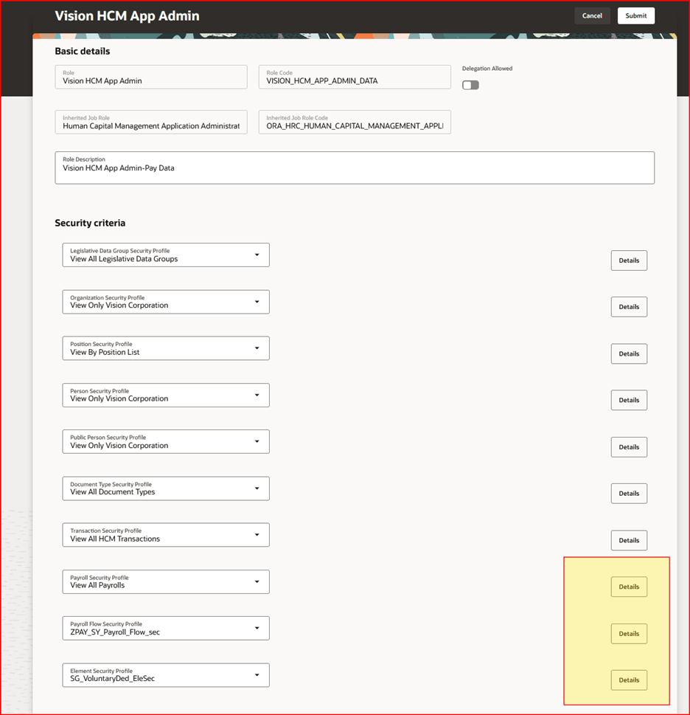The image size is (690, 715).
Task: View Details for Legislative Data Group profile
Action: pos(629,260)
